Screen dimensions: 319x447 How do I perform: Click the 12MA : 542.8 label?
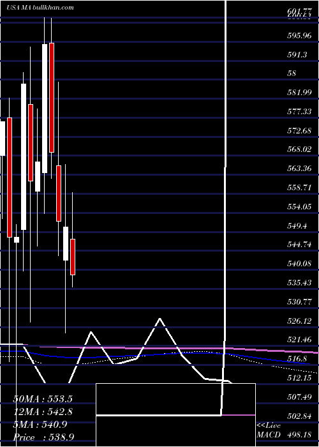click(43, 412)
